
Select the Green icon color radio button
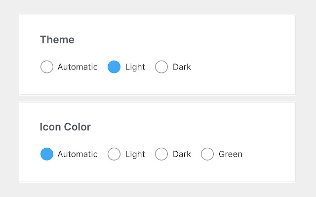click(207, 154)
